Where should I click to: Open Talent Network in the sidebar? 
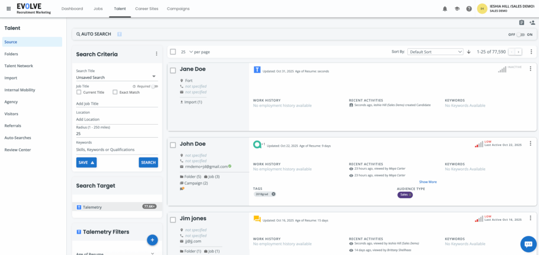[x=19, y=66]
